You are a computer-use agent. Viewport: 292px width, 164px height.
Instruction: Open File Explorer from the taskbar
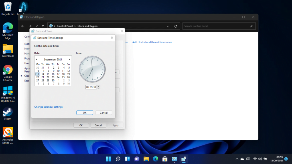(x=146, y=159)
